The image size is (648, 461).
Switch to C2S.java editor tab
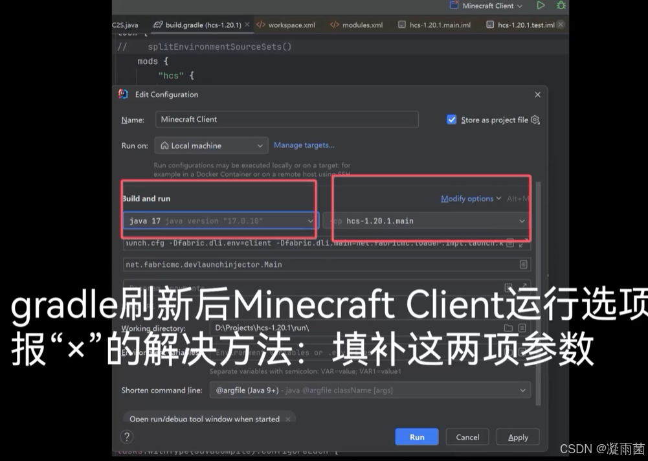pyautogui.click(x=125, y=25)
